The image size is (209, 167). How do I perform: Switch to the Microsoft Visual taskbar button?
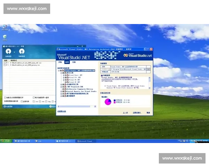85,141
